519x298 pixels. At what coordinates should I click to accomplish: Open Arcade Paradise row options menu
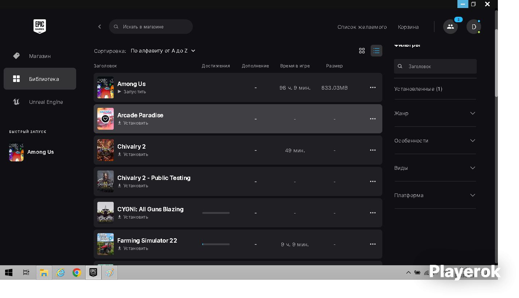[373, 119]
